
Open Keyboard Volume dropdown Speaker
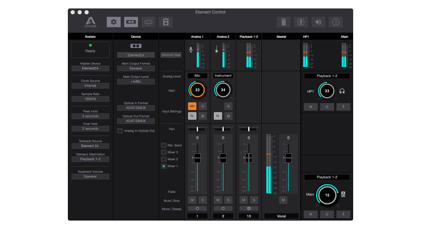[x=90, y=177]
